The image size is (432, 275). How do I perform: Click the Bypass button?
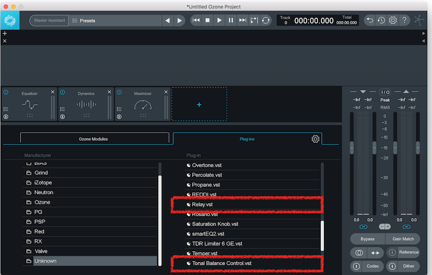tap(368, 239)
